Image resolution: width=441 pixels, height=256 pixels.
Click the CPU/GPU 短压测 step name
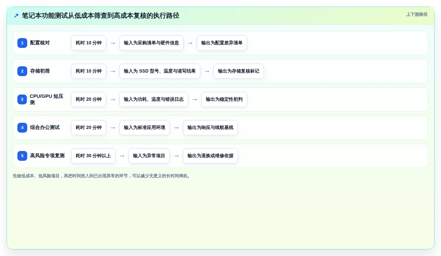(x=47, y=99)
